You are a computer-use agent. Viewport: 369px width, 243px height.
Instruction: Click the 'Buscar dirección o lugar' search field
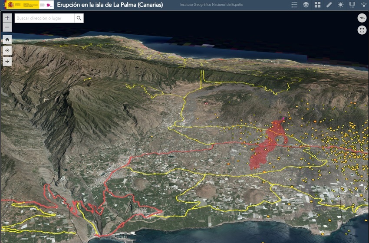point(44,18)
